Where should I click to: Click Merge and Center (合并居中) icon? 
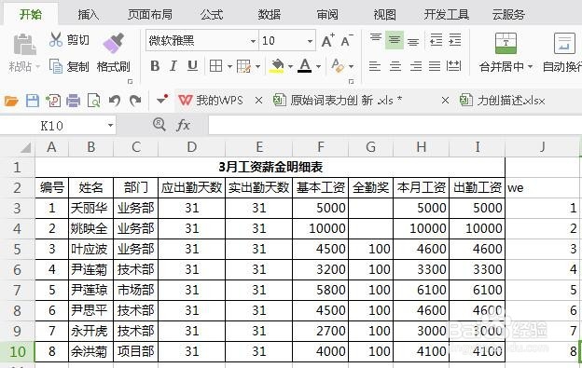[x=506, y=44]
